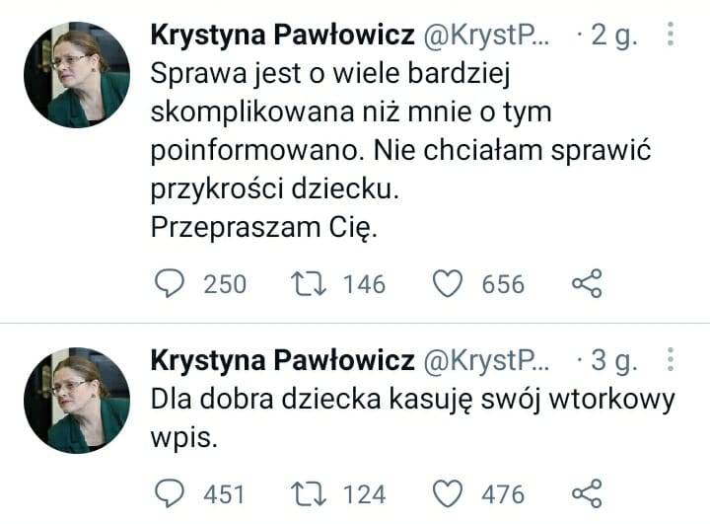Share the 'Dla dobra dziecka' tweet
The height and width of the screenshot is (524, 710).
(586, 492)
